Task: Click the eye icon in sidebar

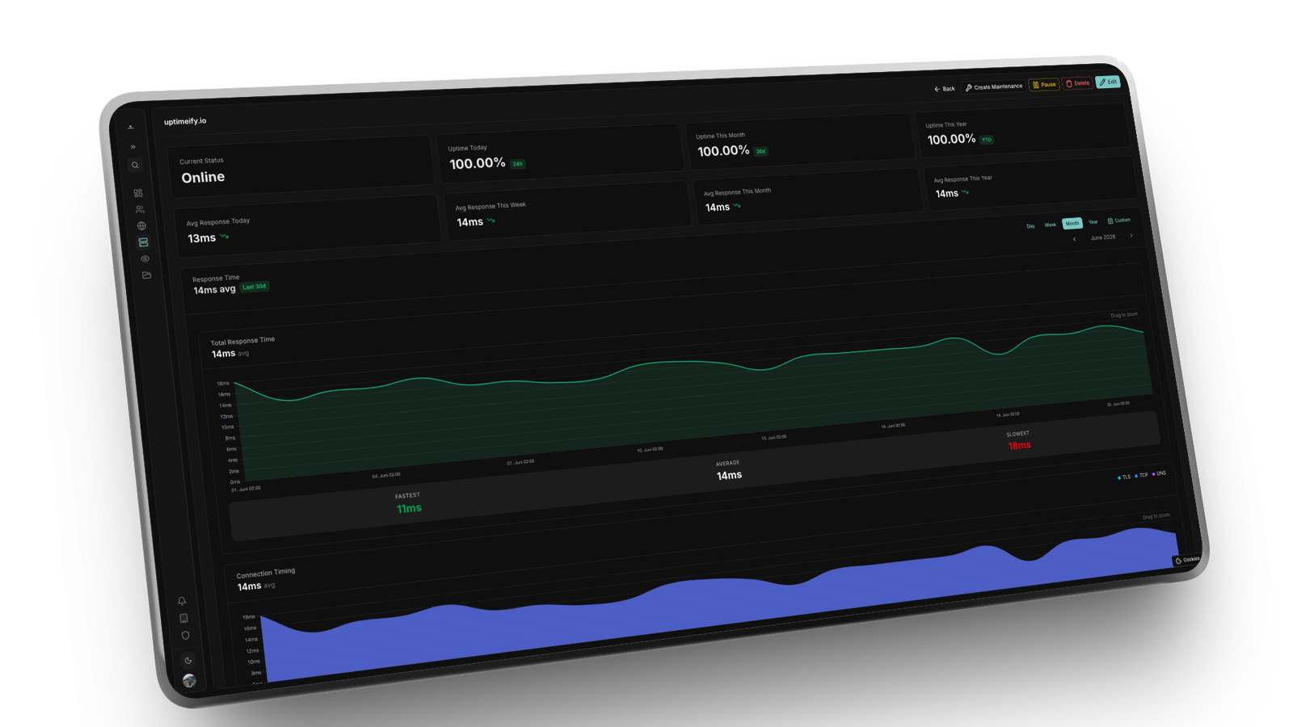Action: [145, 258]
